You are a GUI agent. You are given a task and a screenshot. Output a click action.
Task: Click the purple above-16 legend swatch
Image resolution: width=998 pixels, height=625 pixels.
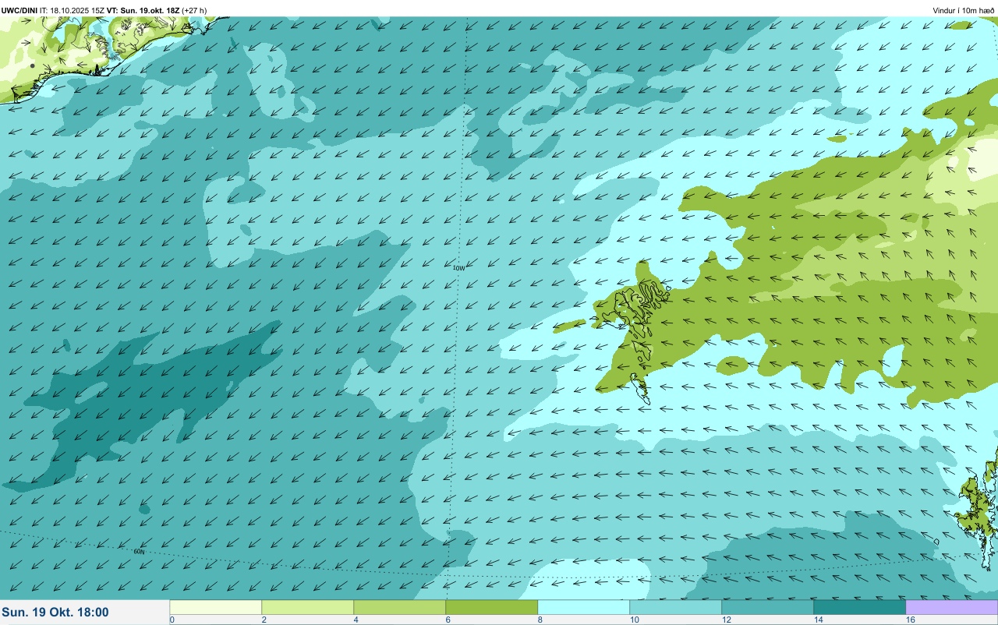pos(952,607)
